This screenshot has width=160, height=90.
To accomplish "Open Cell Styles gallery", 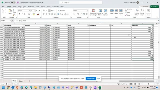I will 105,12.
